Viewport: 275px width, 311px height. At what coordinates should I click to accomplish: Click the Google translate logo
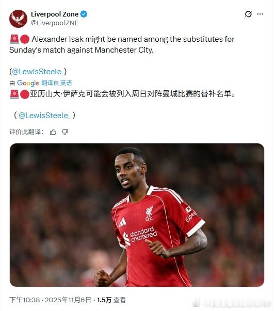[x=28, y=83]
